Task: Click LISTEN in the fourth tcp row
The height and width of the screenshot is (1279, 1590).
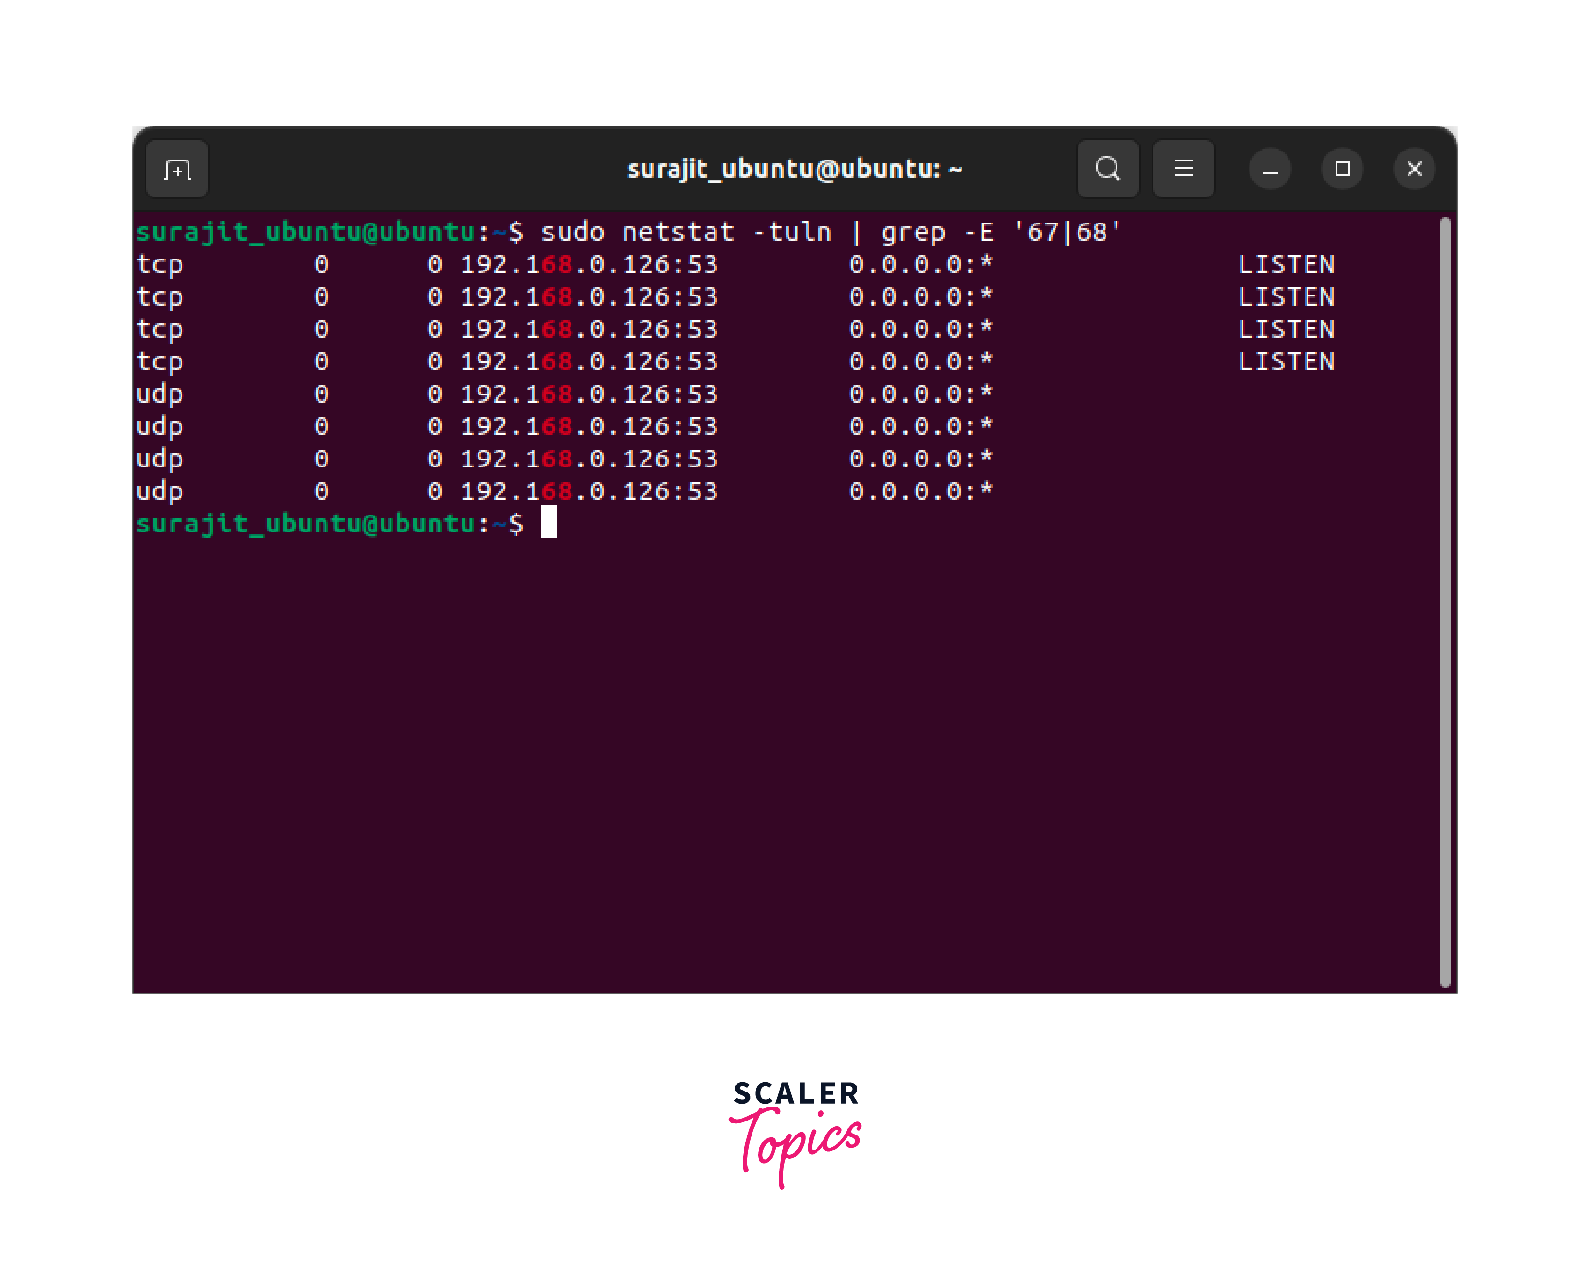Action: point(1286,362)
